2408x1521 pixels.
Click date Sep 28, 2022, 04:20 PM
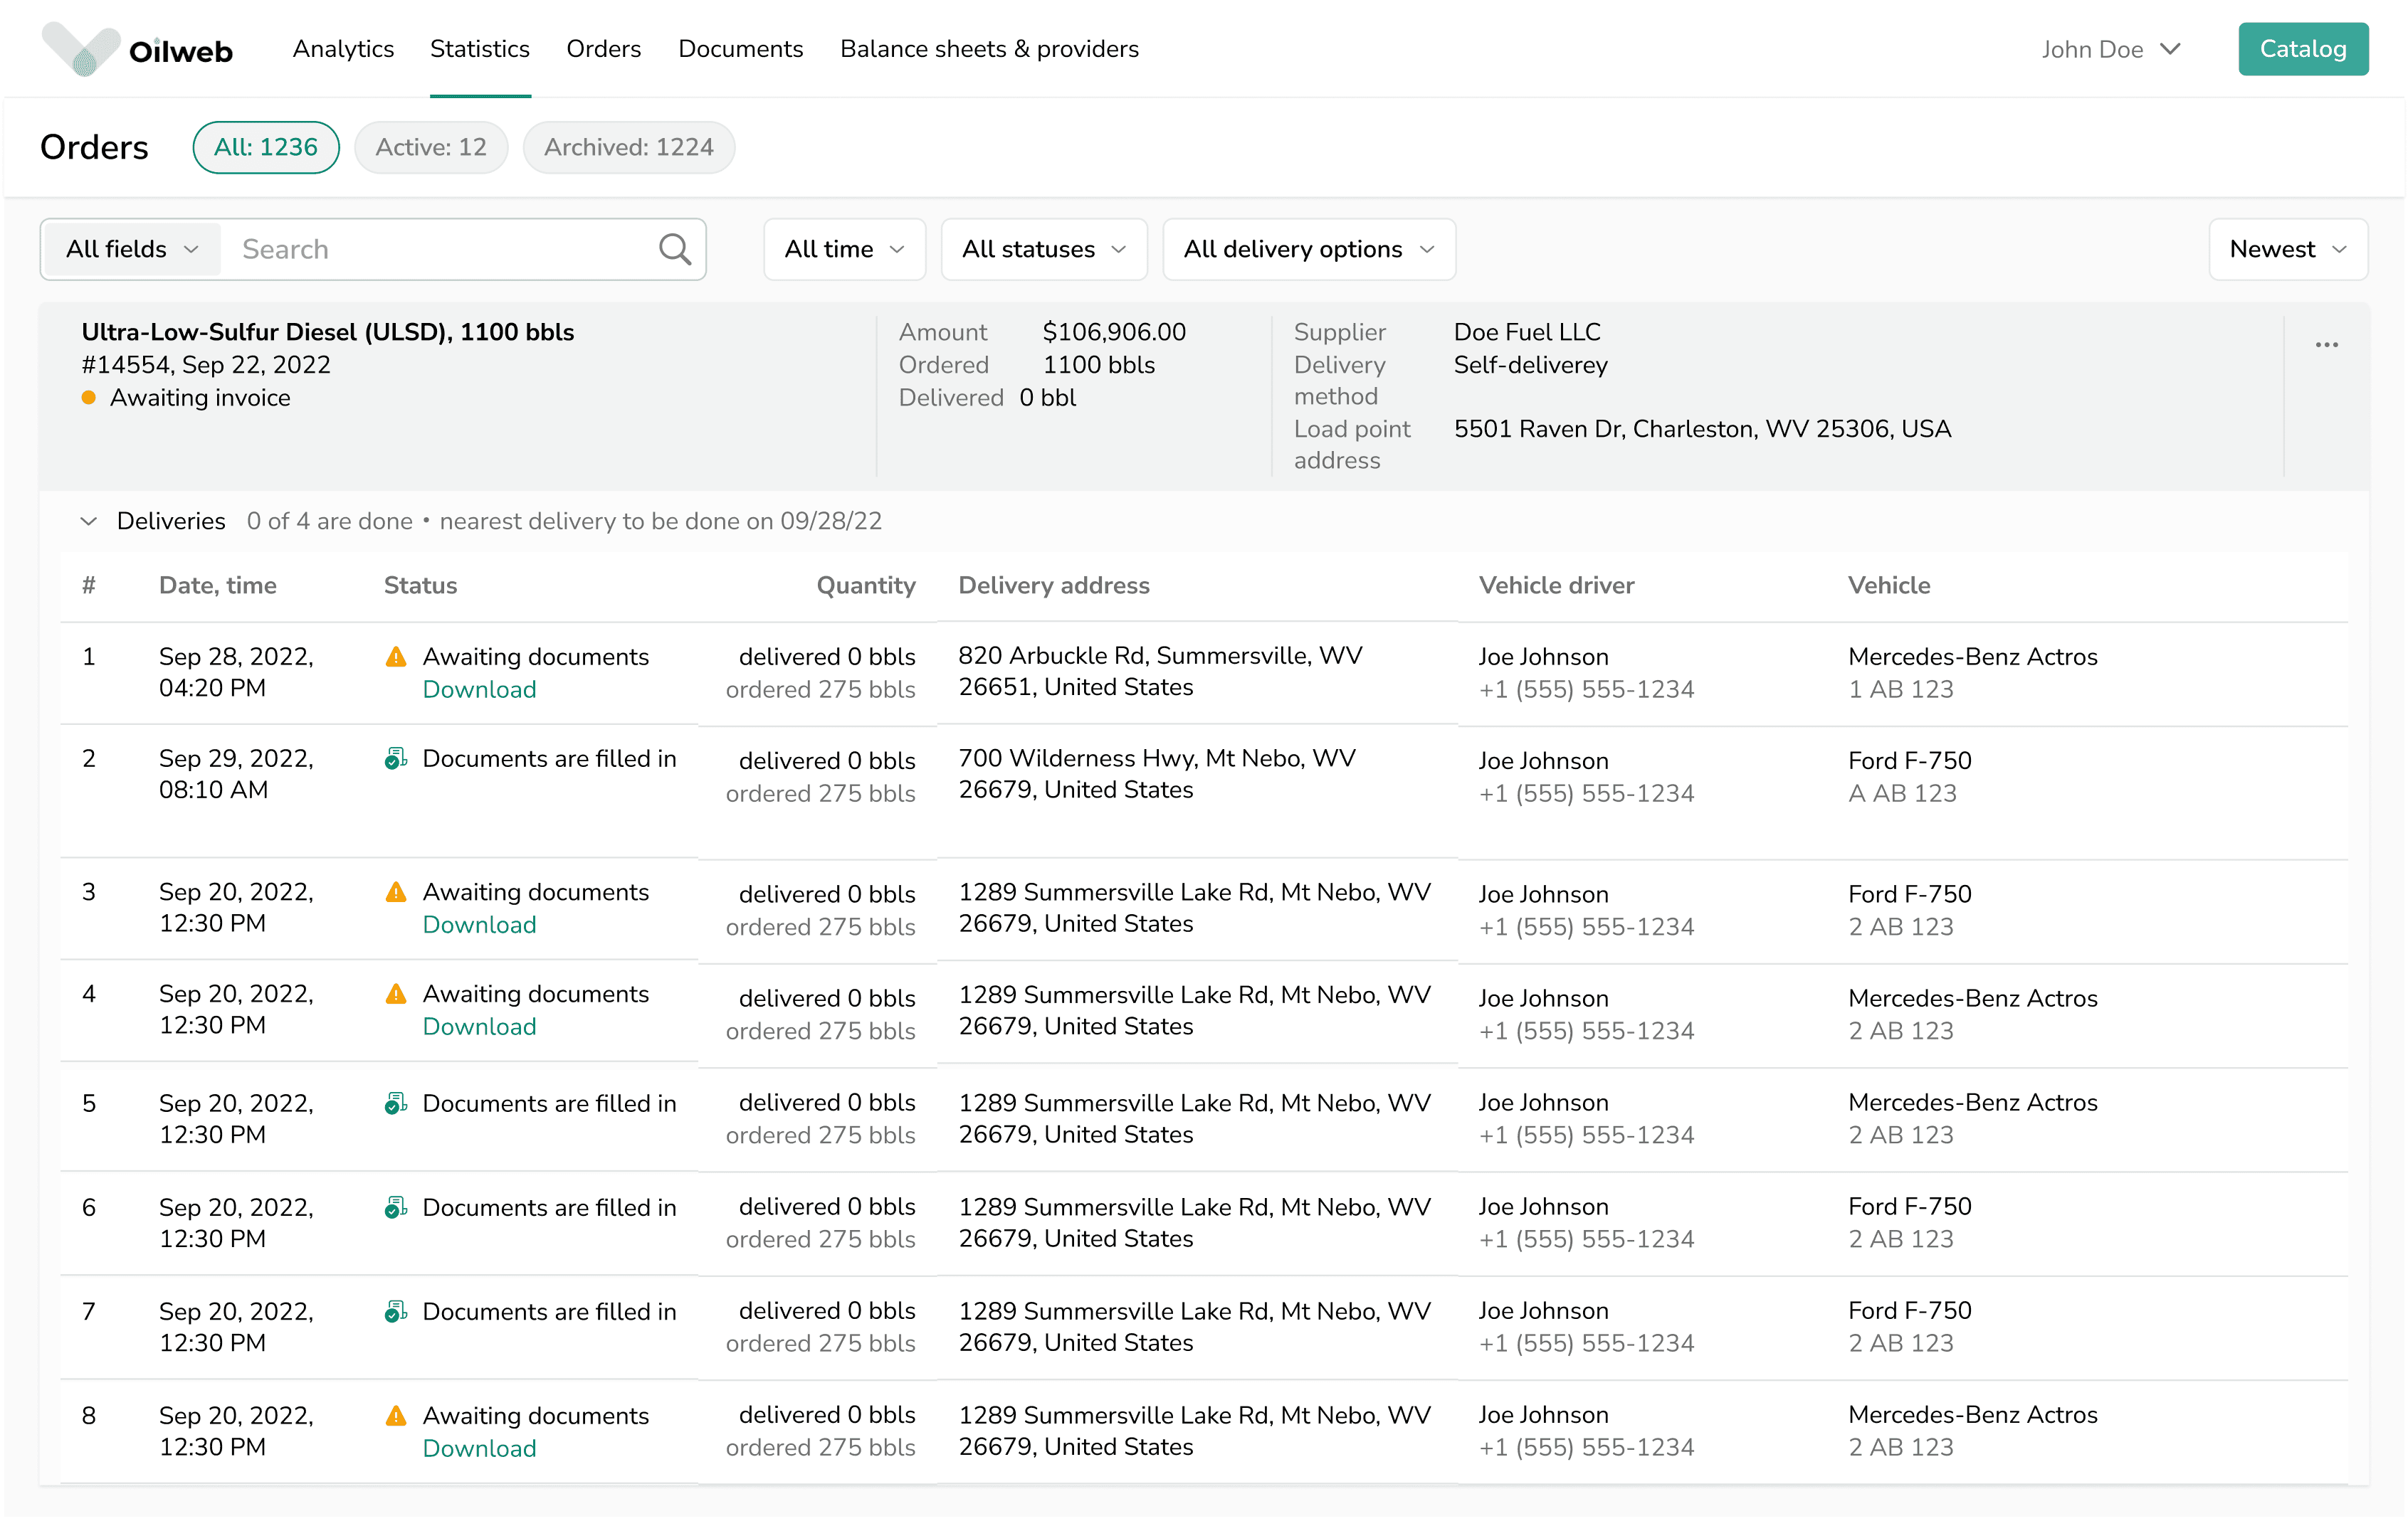tap(236, 672)
